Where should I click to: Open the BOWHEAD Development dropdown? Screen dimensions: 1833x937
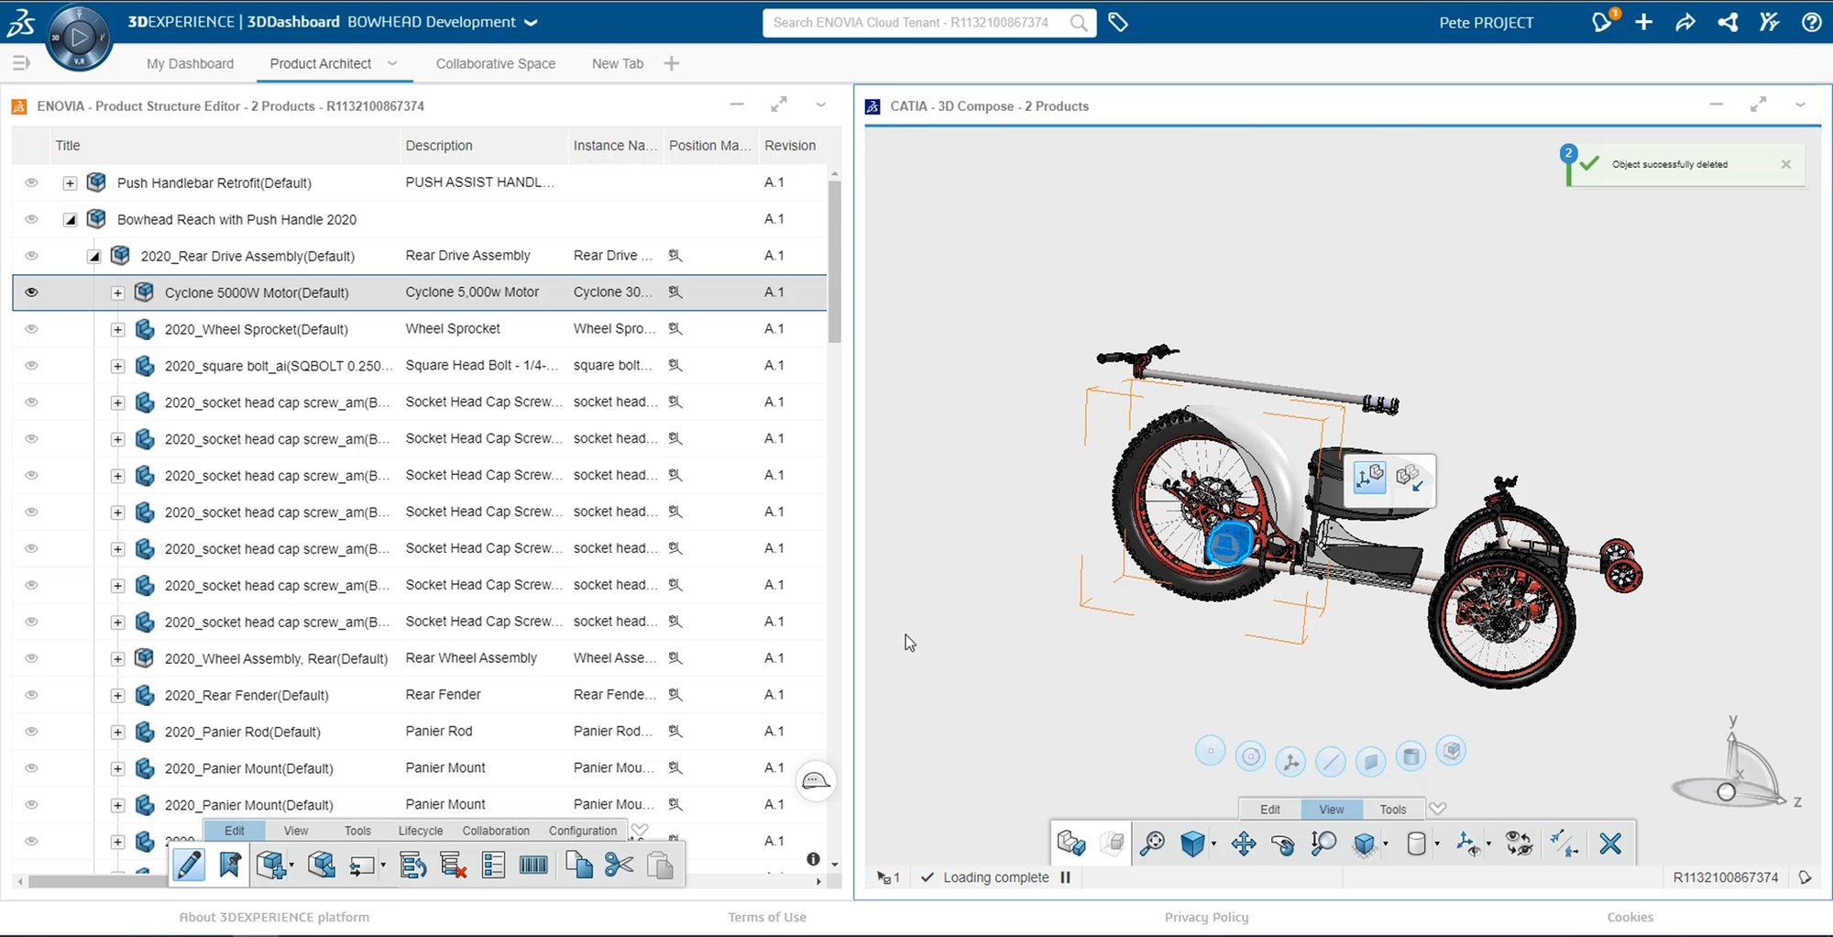tap(530, 22)
